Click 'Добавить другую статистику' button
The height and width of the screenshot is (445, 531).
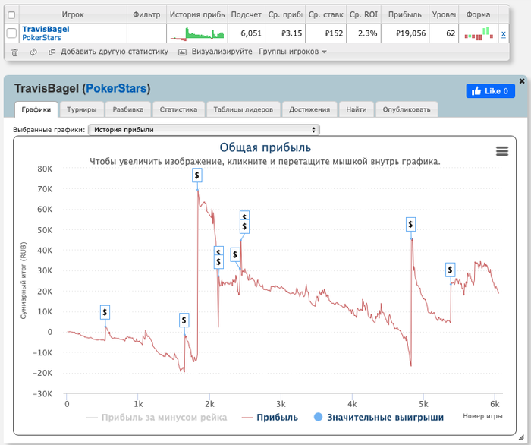click(108, 52)
